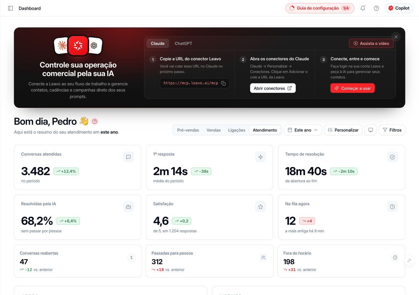Select the Ligações tab

click(236, 130)
